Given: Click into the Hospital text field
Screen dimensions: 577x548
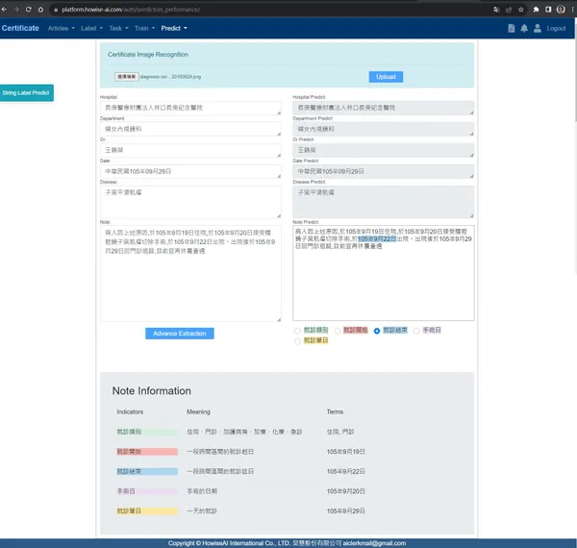Looking at the screenshot, I should click(x=190, y=108).
